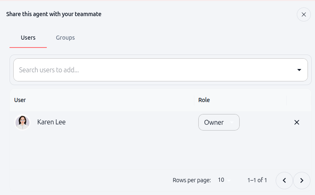The image size is (315, 195).
Task: Go to the next page of users
Action: [302, 181]
